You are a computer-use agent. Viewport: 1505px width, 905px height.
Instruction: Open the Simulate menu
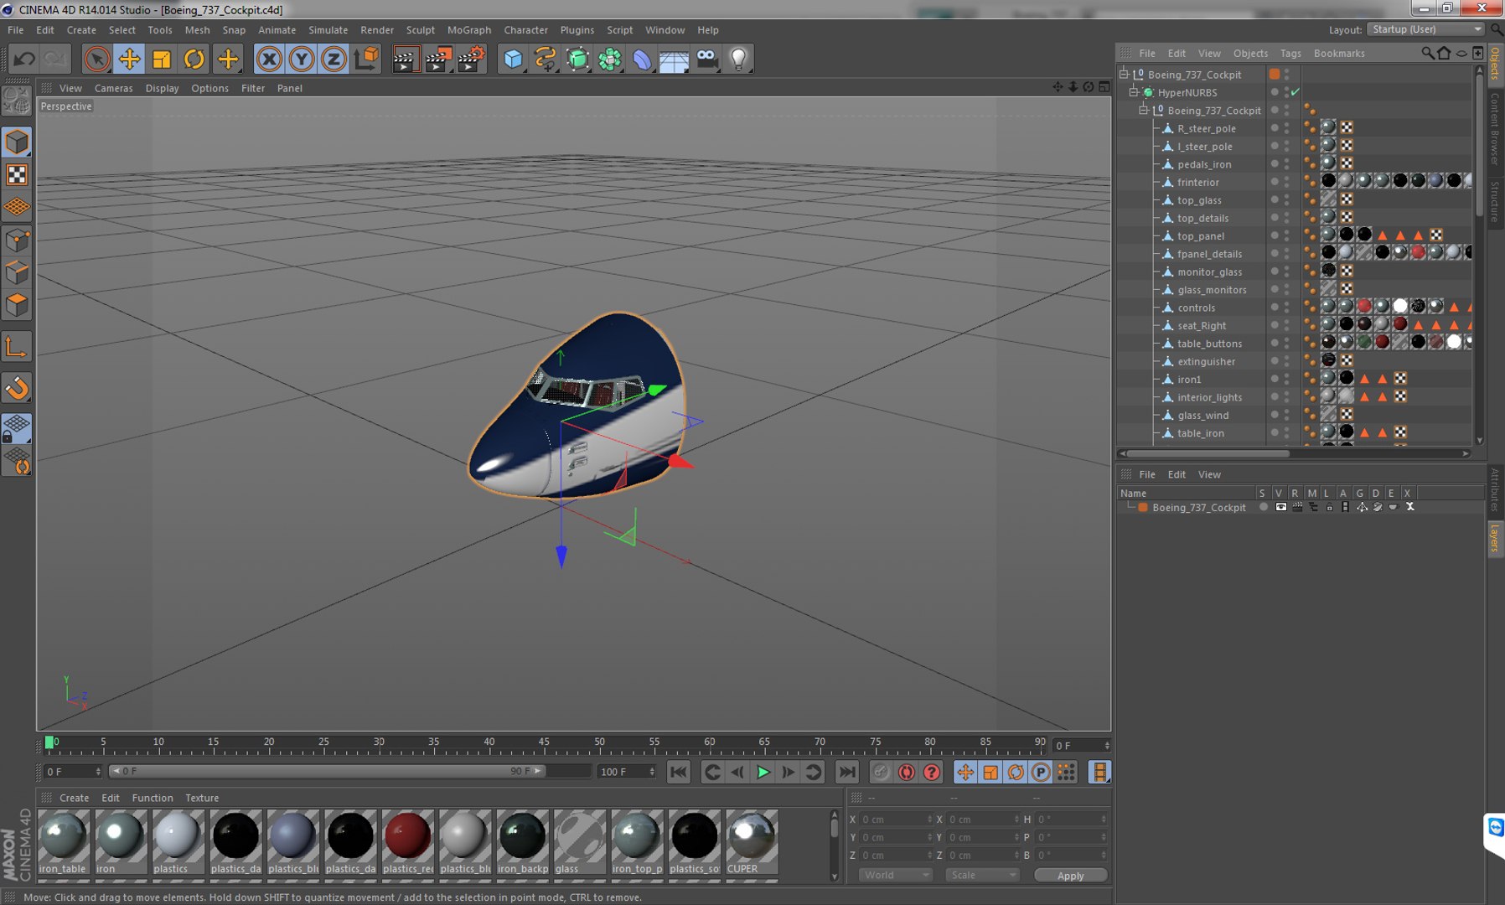click(x=328, y=29)
